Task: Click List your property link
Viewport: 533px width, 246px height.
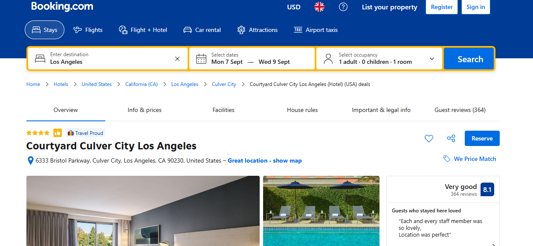Action: (390, 7)
